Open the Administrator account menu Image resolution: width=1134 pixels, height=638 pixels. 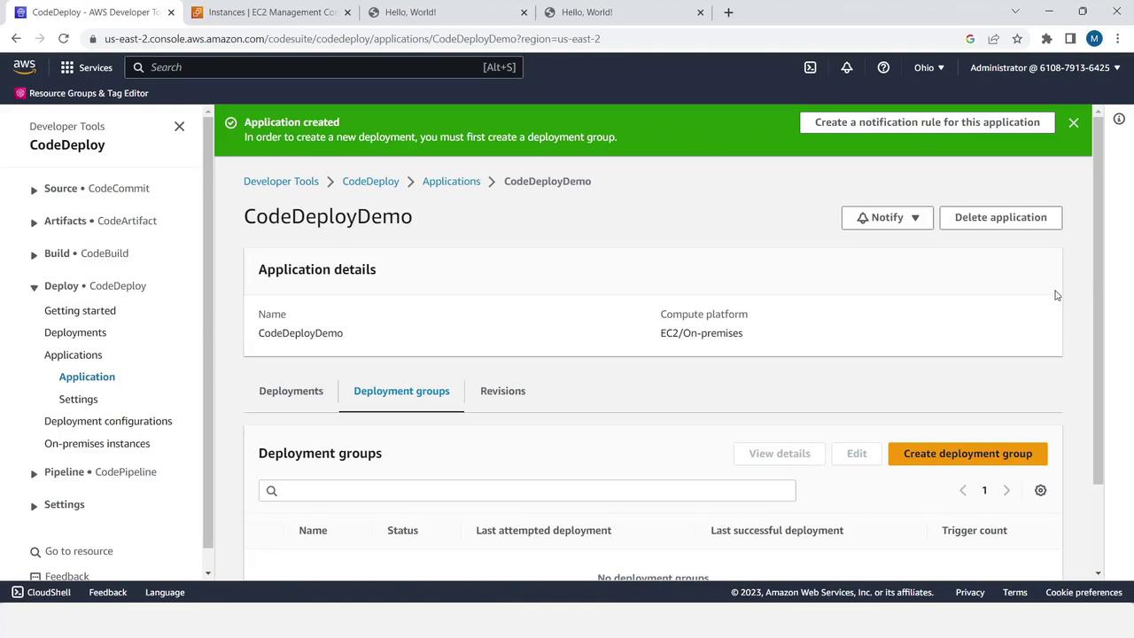tap(1045, 67)
